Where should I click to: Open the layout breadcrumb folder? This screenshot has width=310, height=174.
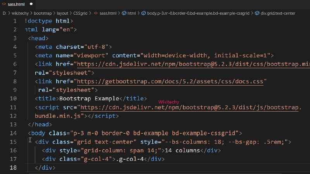pos(62,13)
